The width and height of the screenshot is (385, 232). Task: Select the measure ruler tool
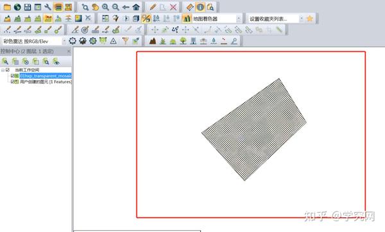point(190,7)
